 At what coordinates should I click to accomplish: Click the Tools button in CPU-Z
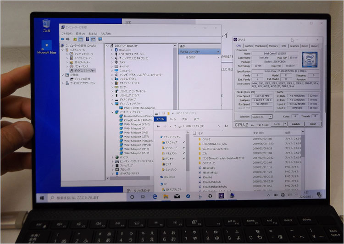coord(277,124)
